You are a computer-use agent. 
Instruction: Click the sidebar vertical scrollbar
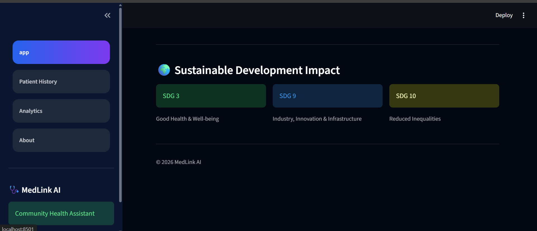click(x=120, y=105)
